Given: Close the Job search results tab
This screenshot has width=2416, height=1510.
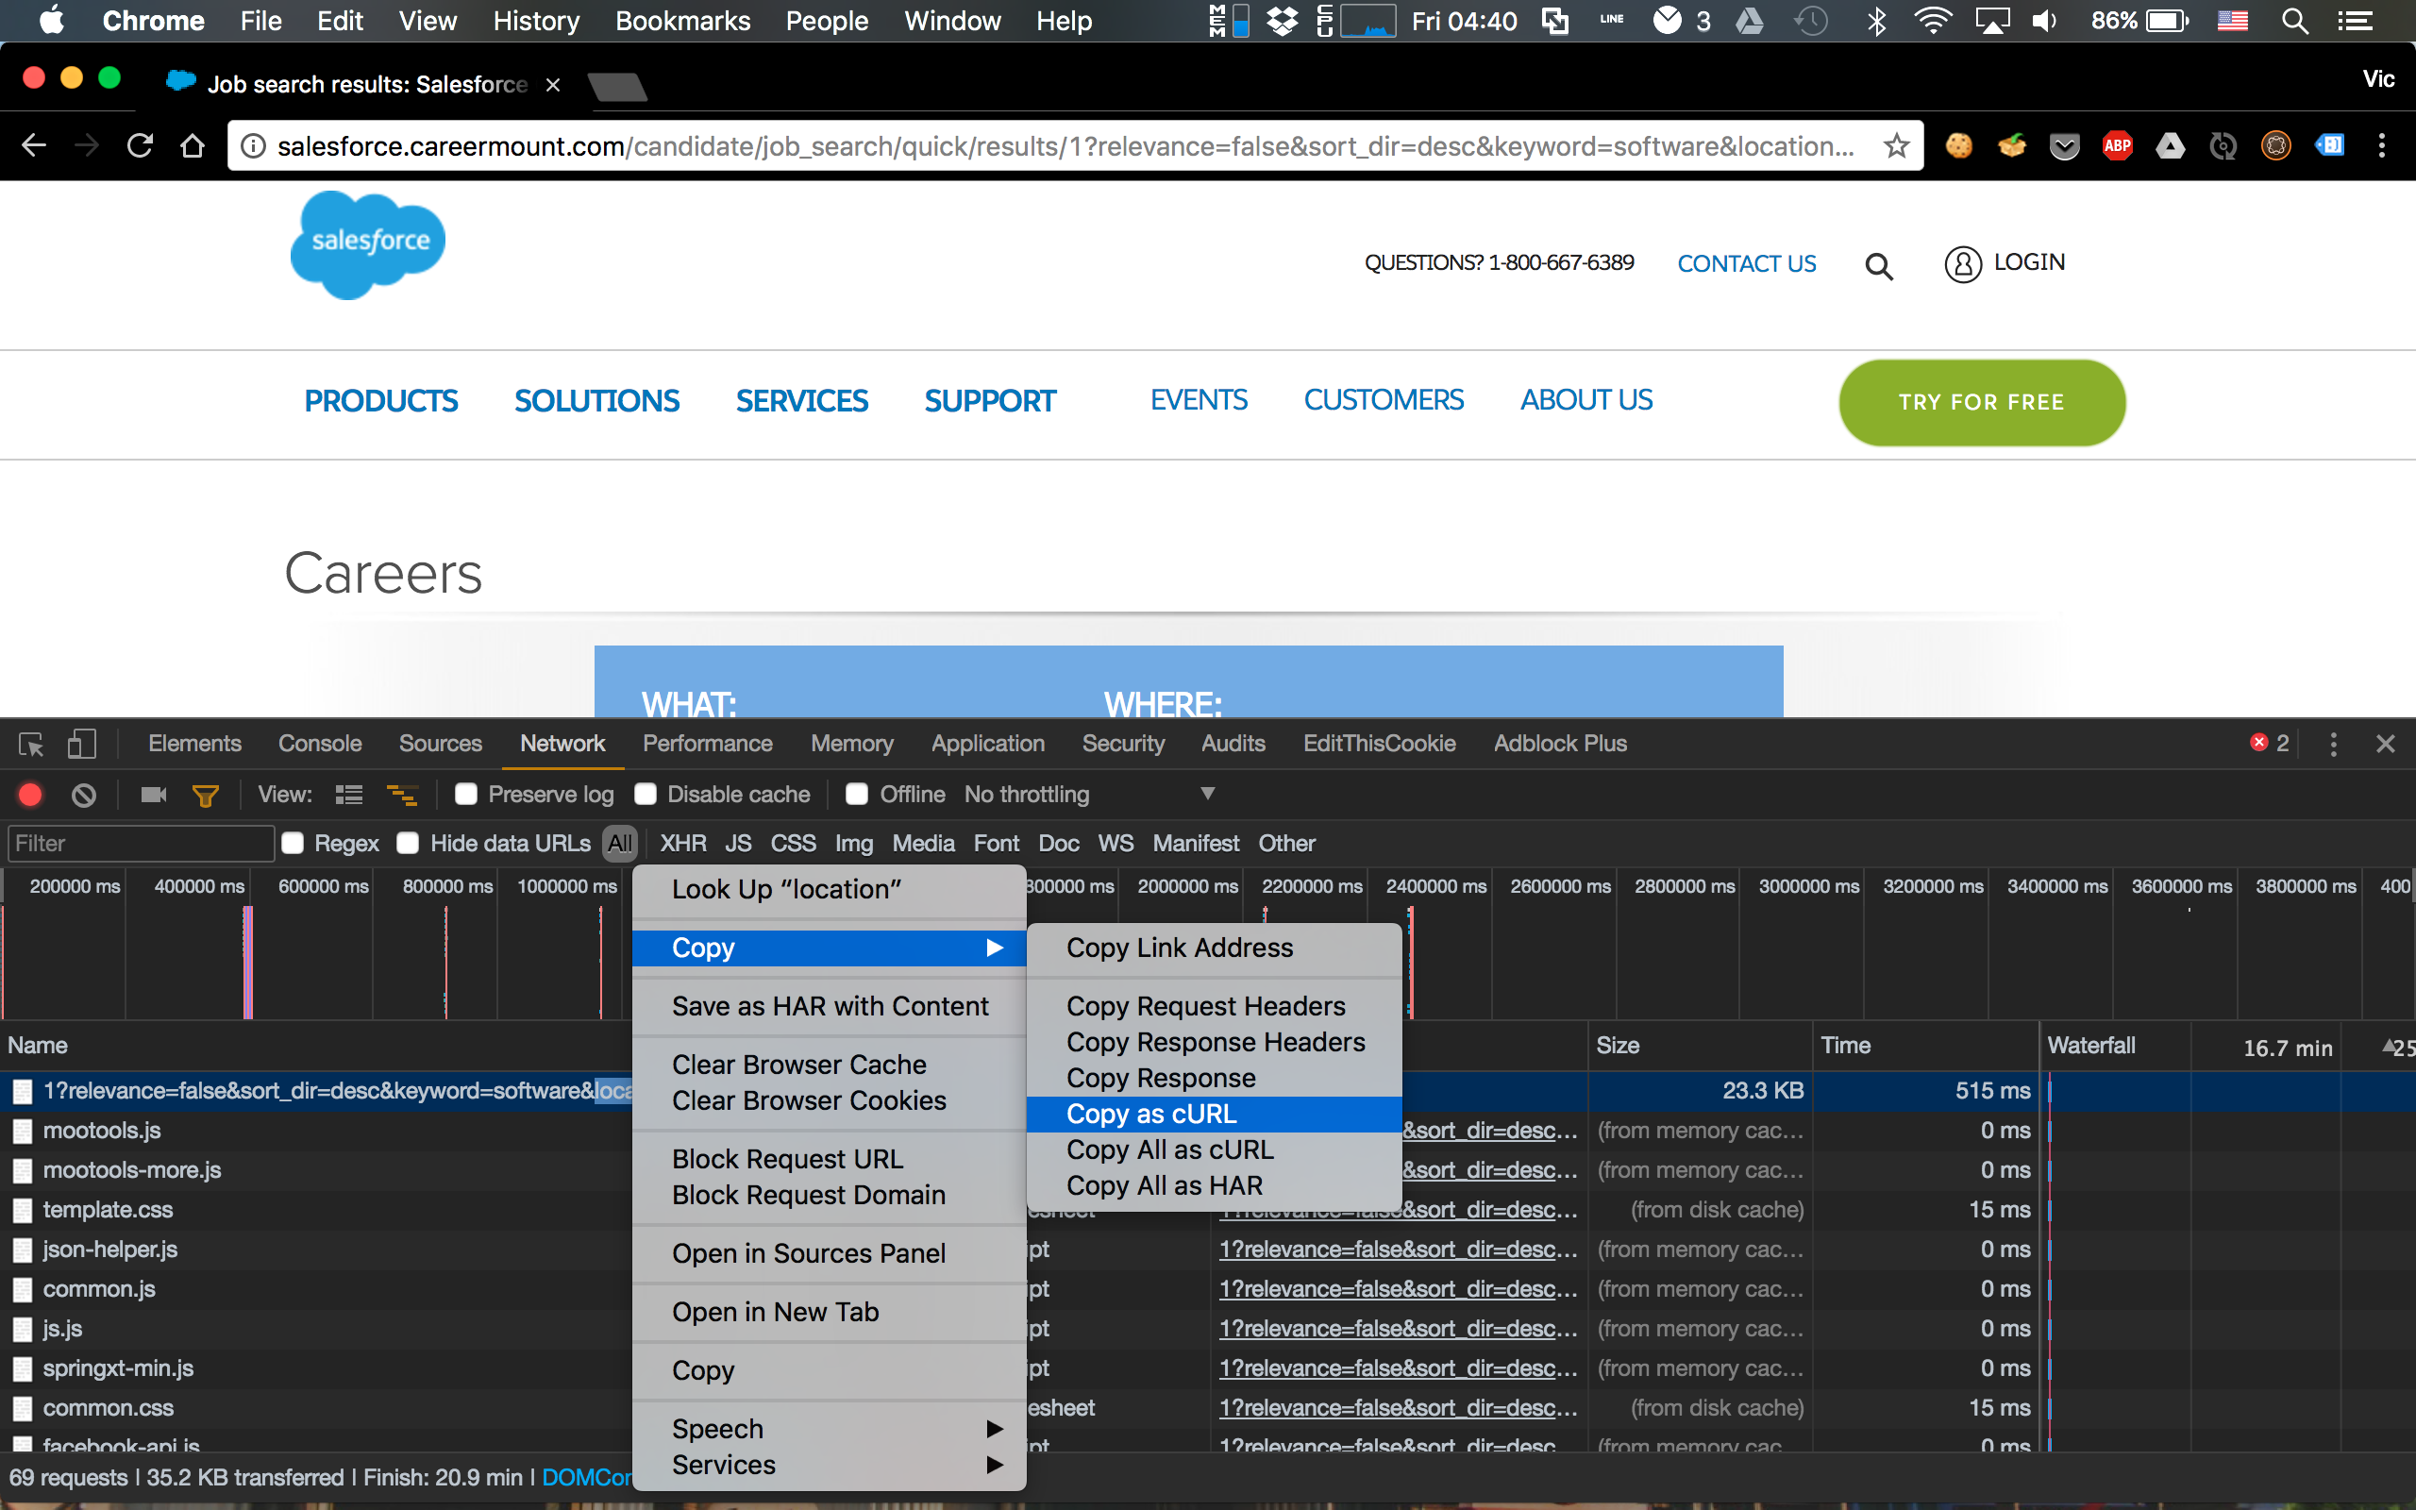Looking at the screenshot, I should tap(553, 85).
